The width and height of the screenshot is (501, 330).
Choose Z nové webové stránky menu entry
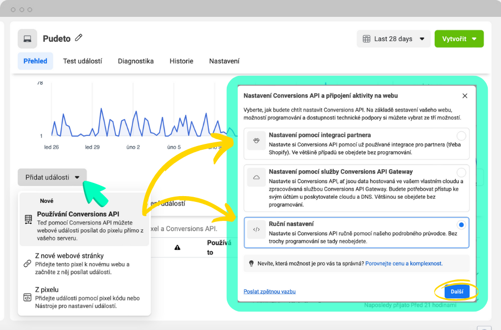[84, 264]
